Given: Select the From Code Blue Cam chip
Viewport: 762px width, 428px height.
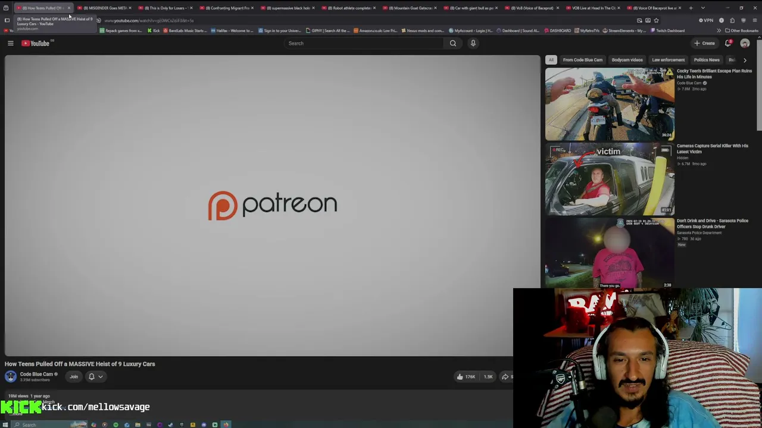Looking at the screenshot, I should 583,60.
